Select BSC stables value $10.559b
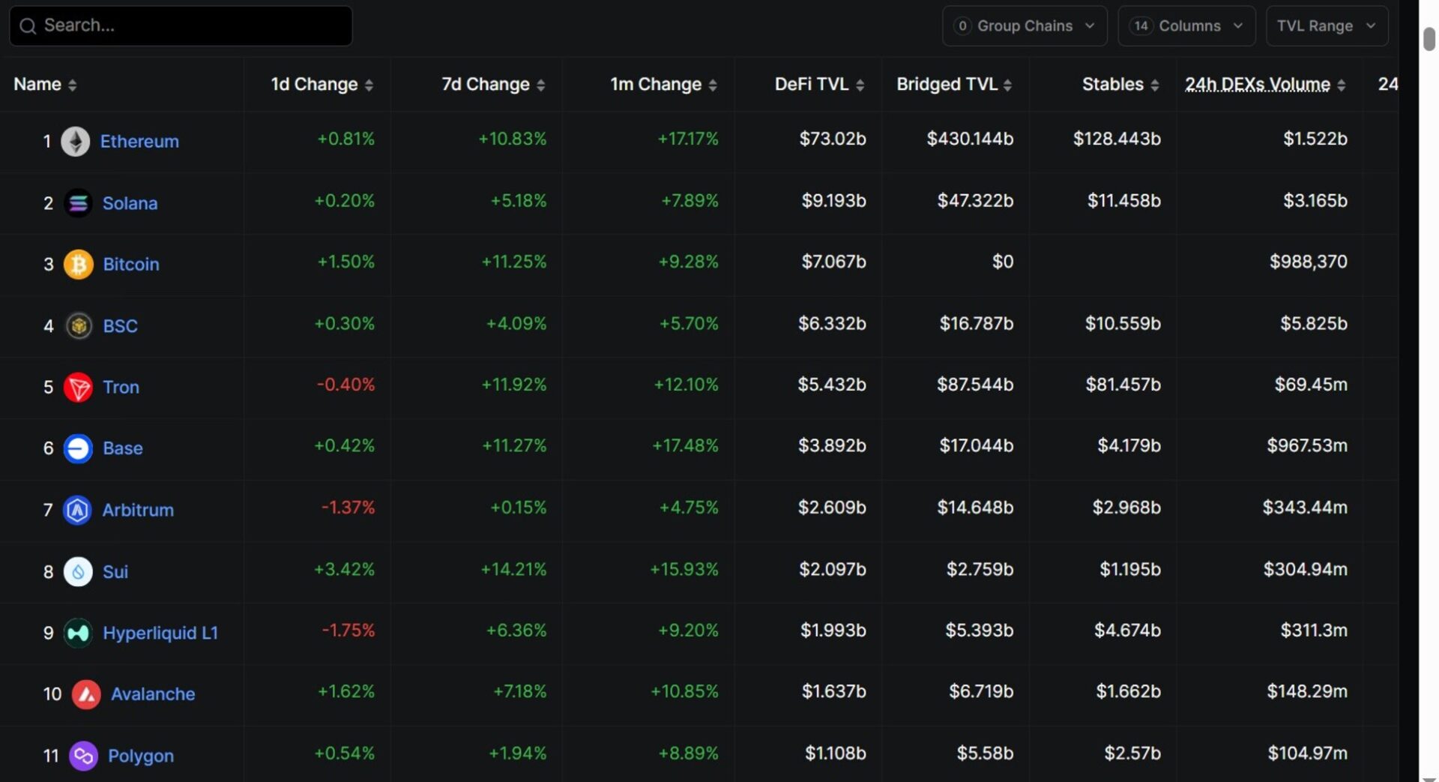This screenshot has width=1439, height=782. coord(1123,324)
